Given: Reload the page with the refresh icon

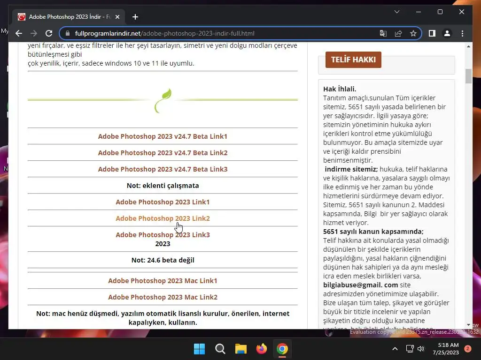Looking at the screenshot, I should point(49,33).
